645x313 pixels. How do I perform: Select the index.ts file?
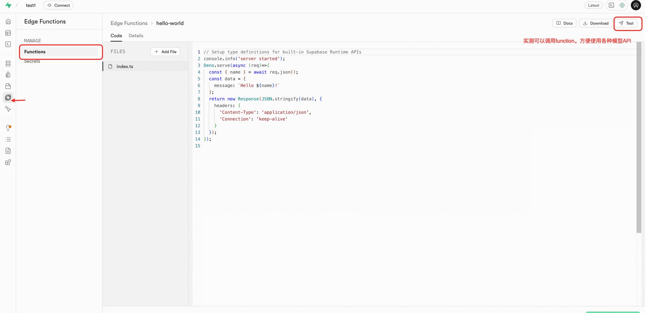145,66
